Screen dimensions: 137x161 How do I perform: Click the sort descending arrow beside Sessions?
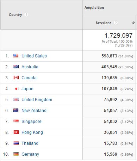(133, 23)
